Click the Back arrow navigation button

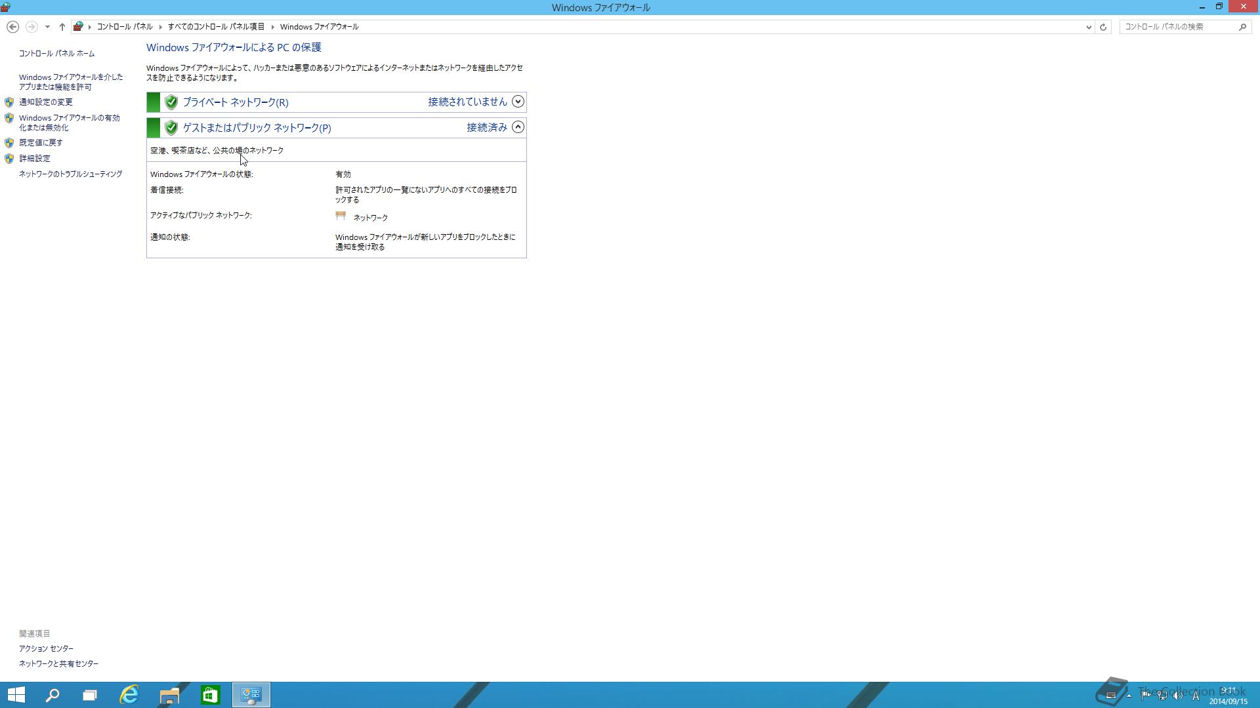[x=12, y=27]
